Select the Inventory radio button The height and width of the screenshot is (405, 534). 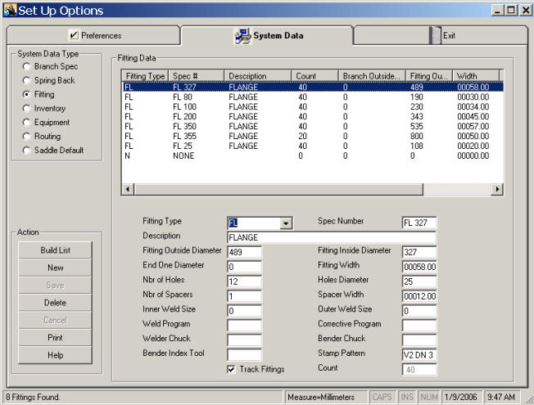click(26, 108)
